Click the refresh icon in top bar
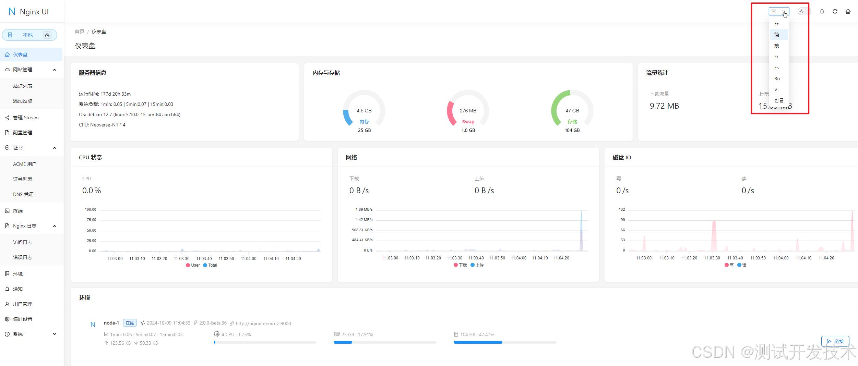The width and height of the screenshot is (858, 366). pyautogui.click(x=835, y=11)
